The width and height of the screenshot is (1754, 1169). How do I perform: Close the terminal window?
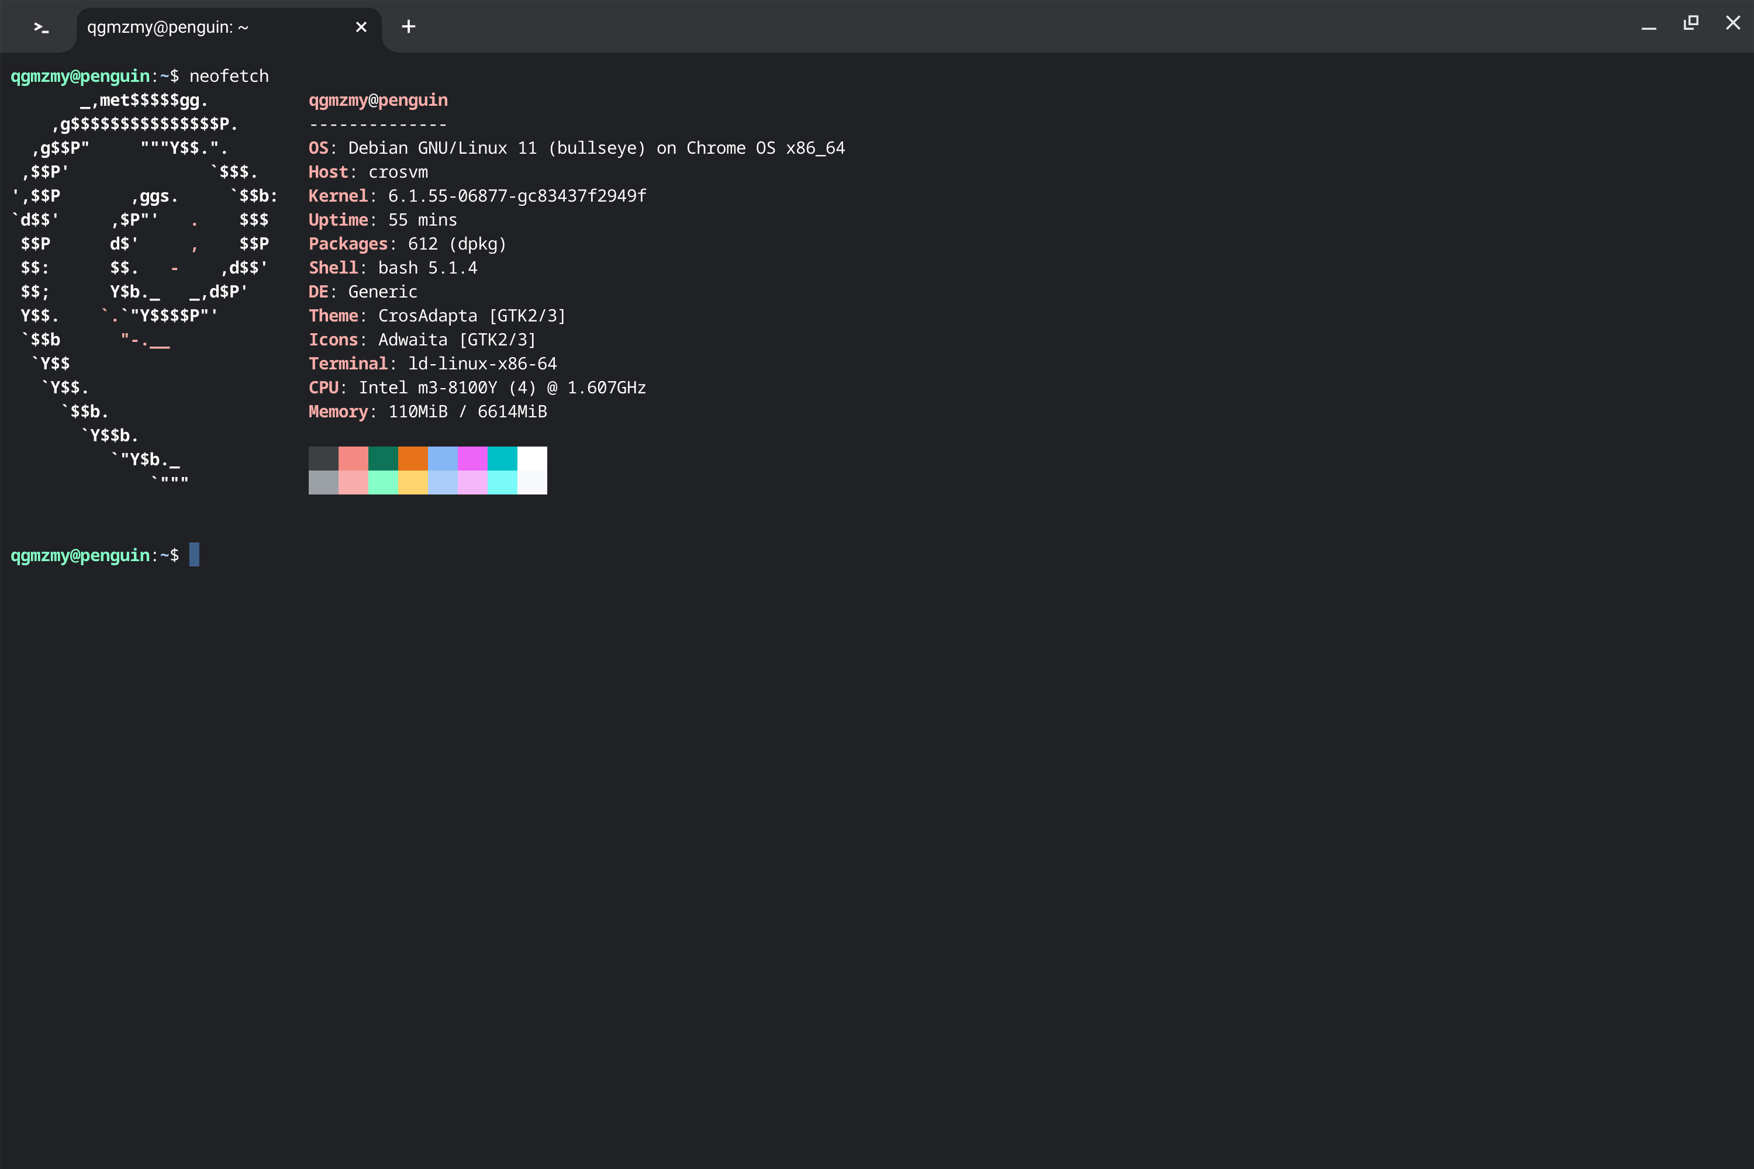[1733, 23]
